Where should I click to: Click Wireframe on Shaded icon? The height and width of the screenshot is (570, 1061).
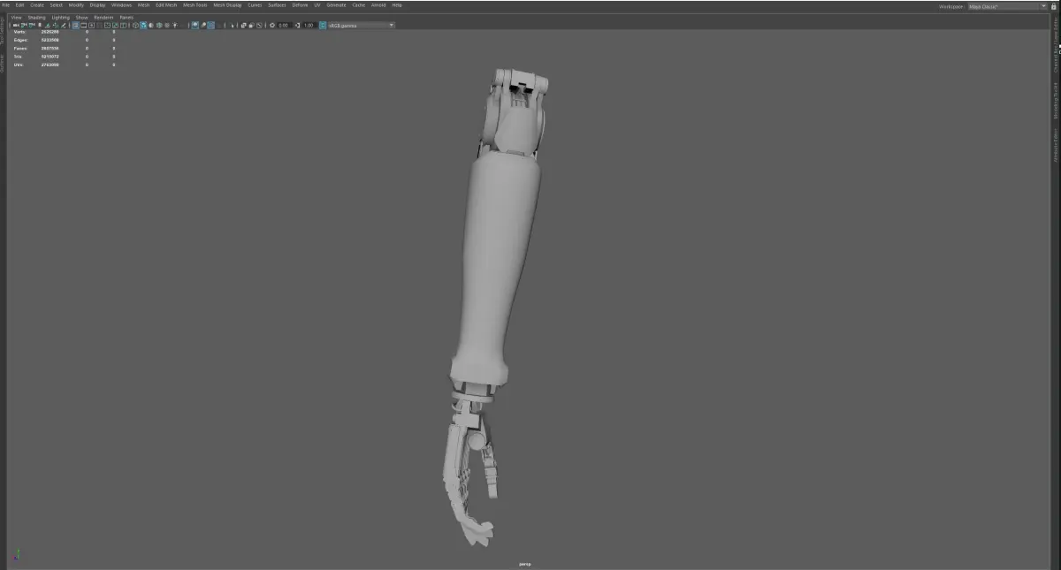coord(159,25)
